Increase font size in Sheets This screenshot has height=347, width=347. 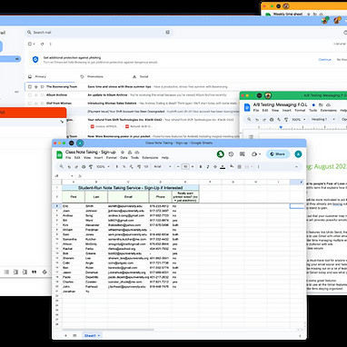(193, 166)
